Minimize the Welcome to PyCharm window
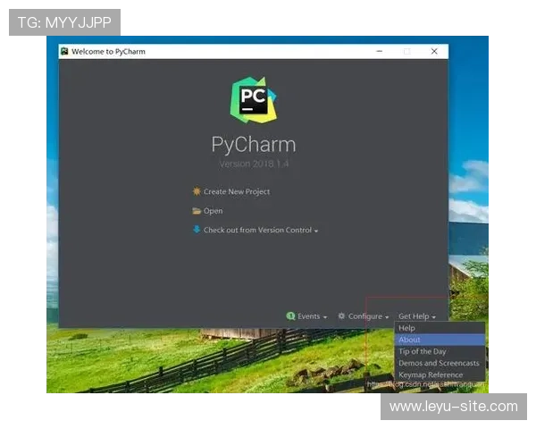536x429 pixels. pyautogui.click(x=380, y=51)
